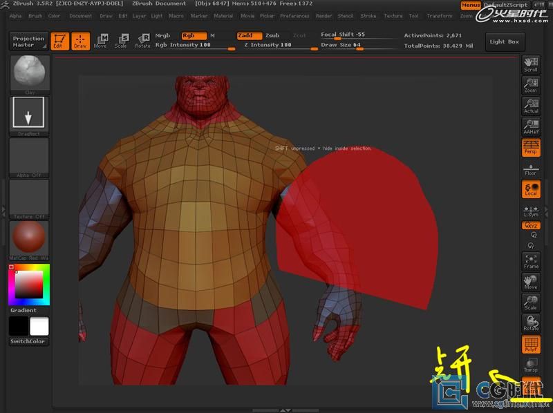Click the SwitchColor button

[28, 341]
